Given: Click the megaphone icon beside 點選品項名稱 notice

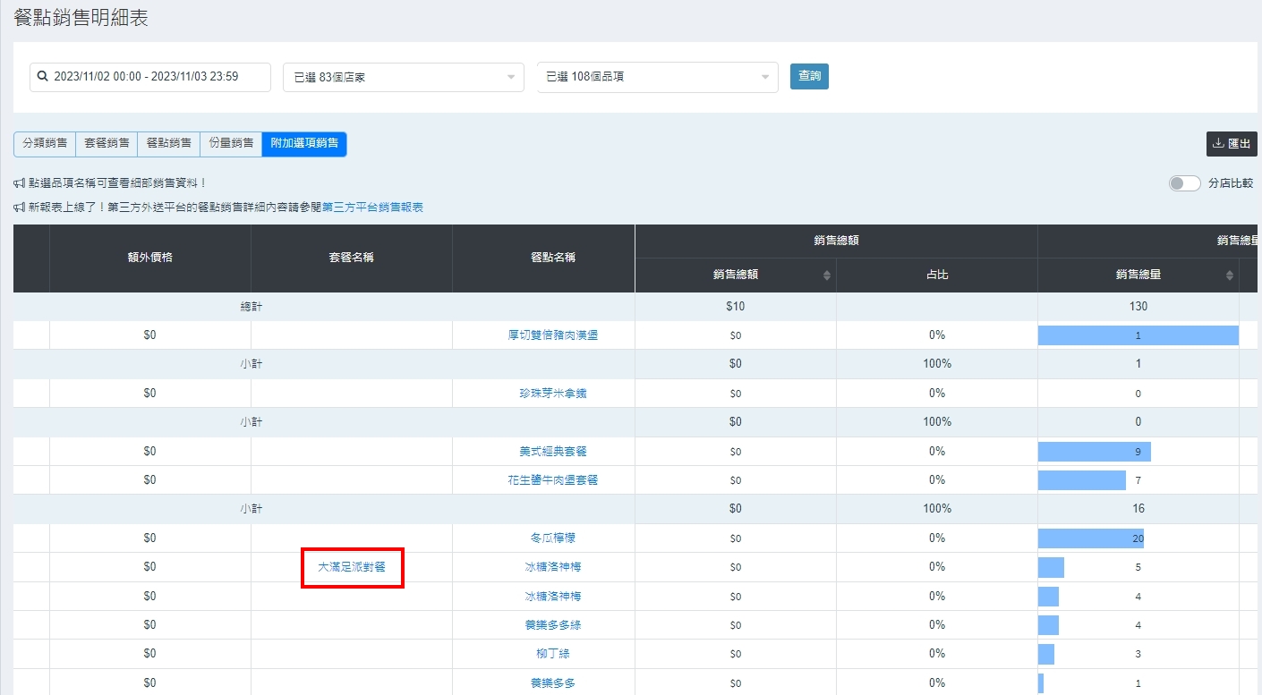Looking at the screenshot, I should point(20,183).
